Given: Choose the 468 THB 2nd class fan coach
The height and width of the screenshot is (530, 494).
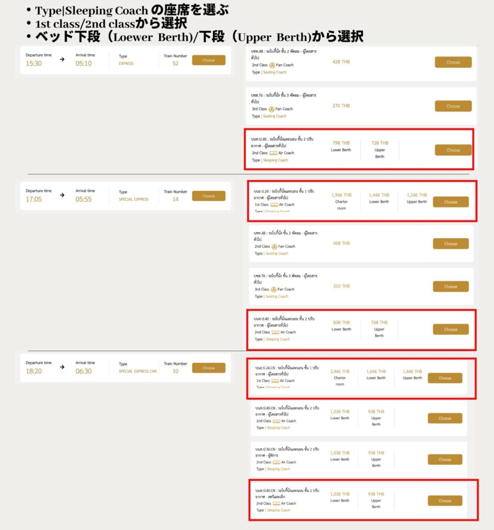Looking at the screenshot, I should pyautogui.click(x=451, y=244).
